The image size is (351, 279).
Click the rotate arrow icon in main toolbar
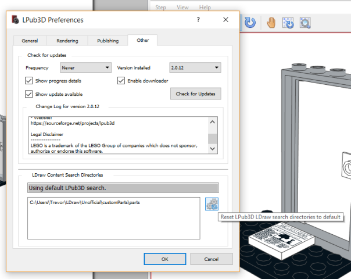[x=250, y=23]
